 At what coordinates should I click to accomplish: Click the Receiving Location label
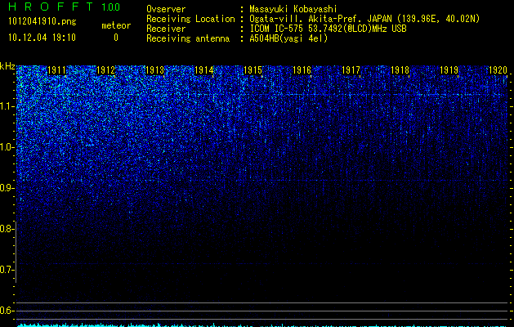pos(190,19)
